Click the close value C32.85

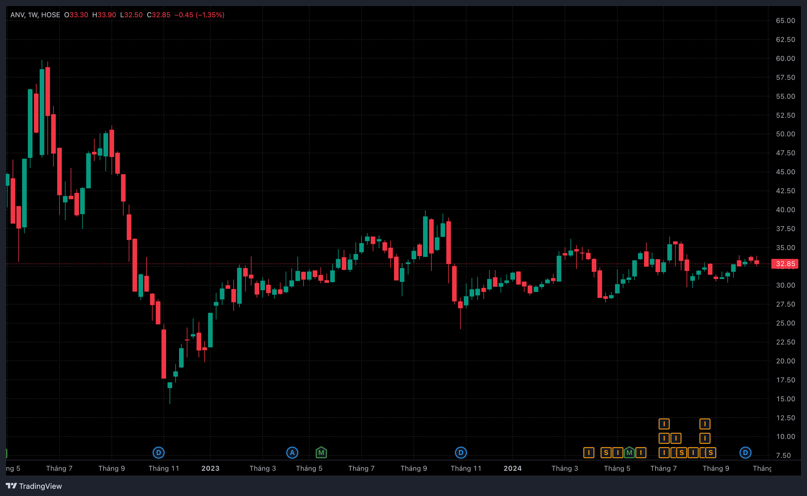pyautogui.click(x=159, y=15)
